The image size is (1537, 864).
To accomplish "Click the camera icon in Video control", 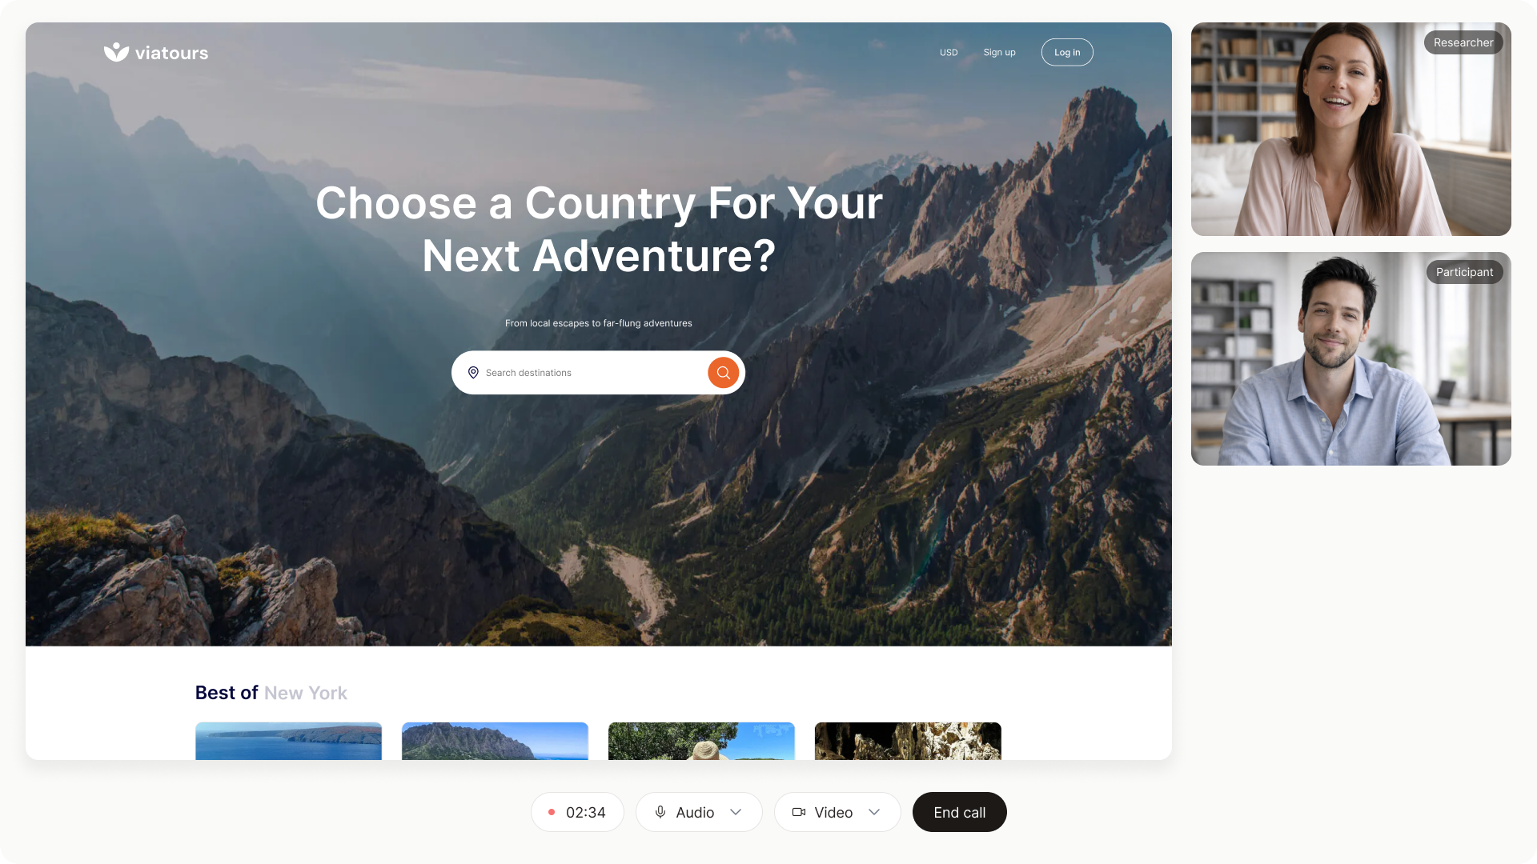I will [x=799, y=812].
